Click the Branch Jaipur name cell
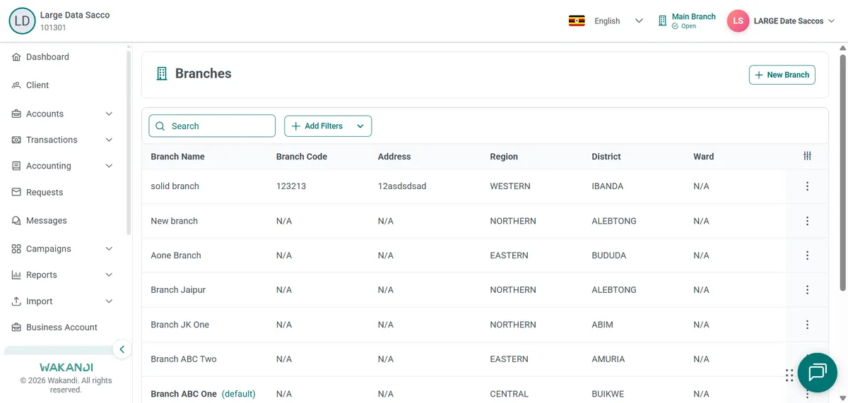Screen dimensions: 848x403 pyautogui.click(x=178, y=290)
